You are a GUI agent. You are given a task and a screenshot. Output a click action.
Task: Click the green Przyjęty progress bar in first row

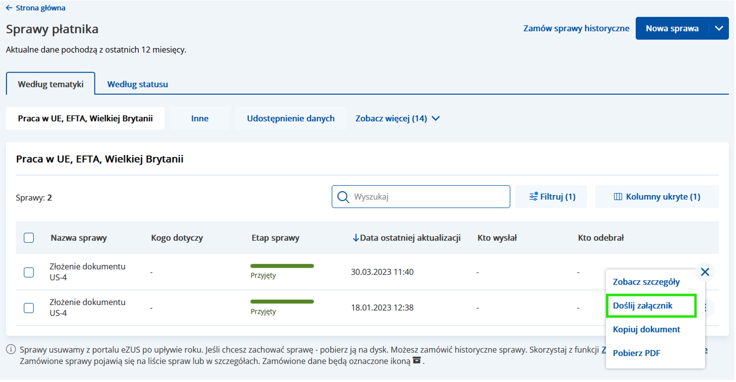tap(282, 266)
